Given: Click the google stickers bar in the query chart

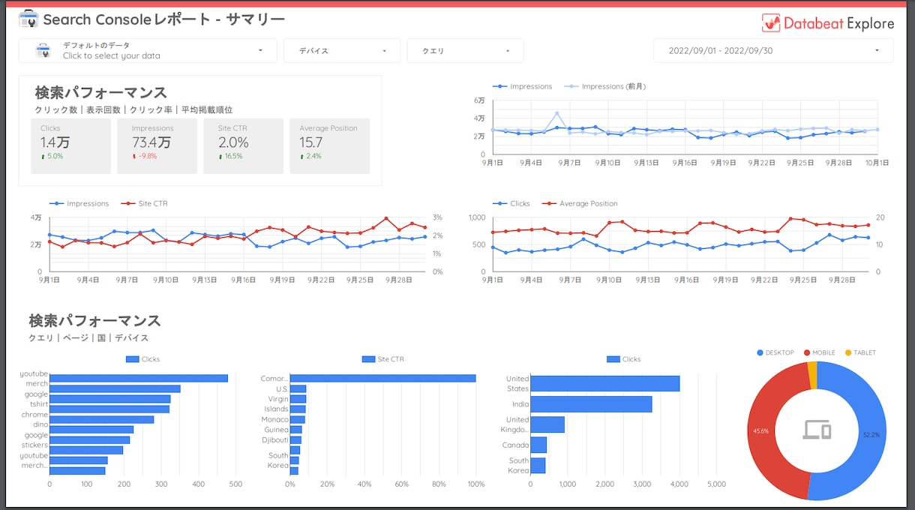Looking at the screenshot, I should 89,440.
